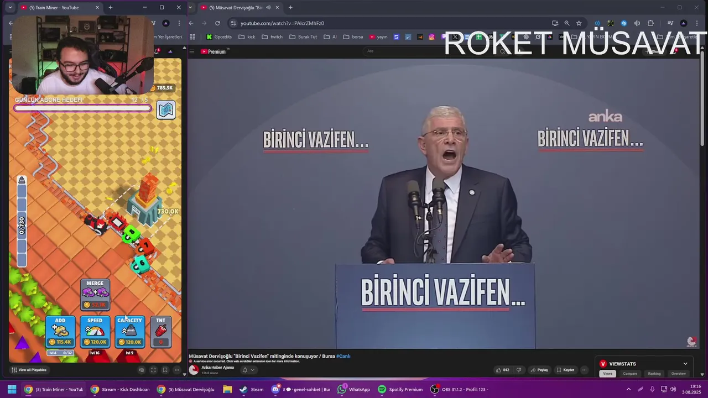Mute the Playables game sound
This screenshot has width=708, height=398.
pyautogui.click(x=142, y=370)
